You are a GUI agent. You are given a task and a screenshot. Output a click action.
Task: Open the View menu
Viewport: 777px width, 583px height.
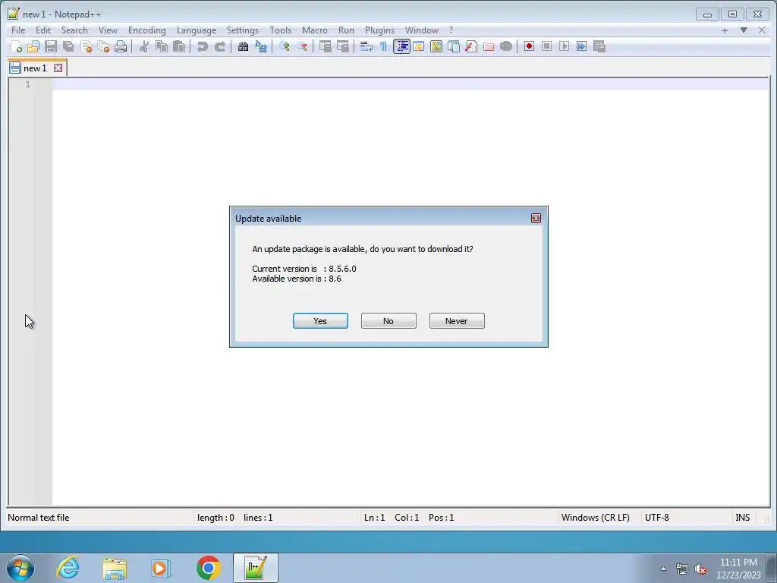(x=108, y=30)
